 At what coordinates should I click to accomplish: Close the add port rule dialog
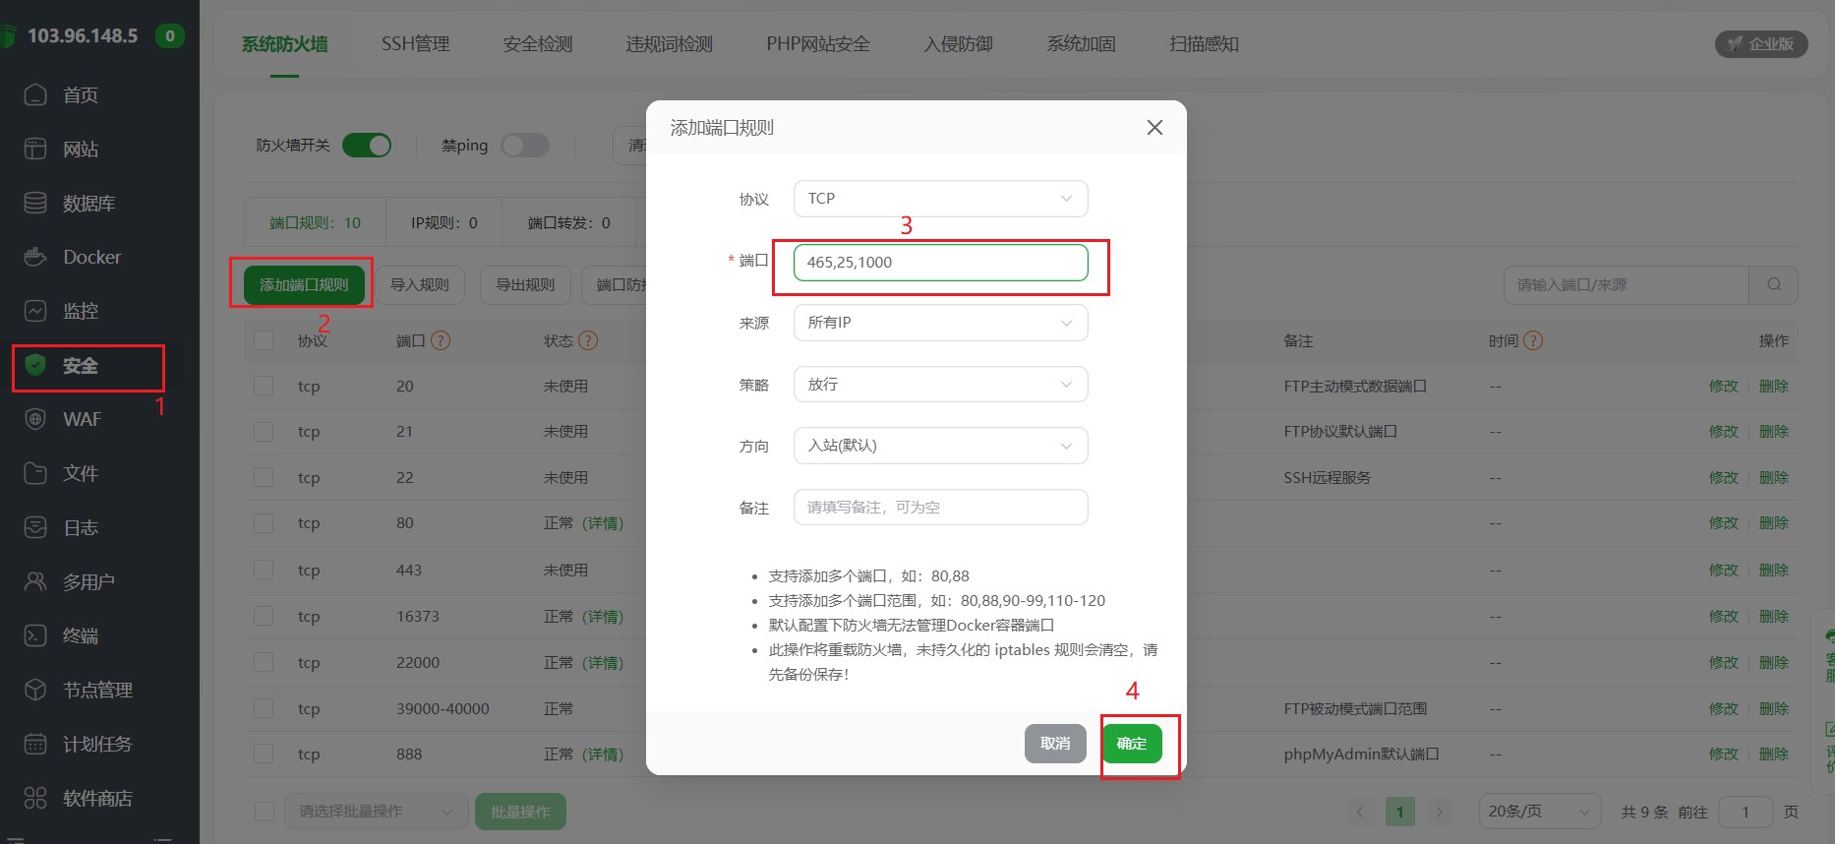pyautogui.click(x=1154, y=128)
